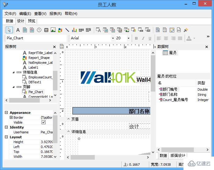The width and height of the screenshot is (214, 170).
Task: Select the SystemVariable clock tool
Action: (x=39, y=30)
